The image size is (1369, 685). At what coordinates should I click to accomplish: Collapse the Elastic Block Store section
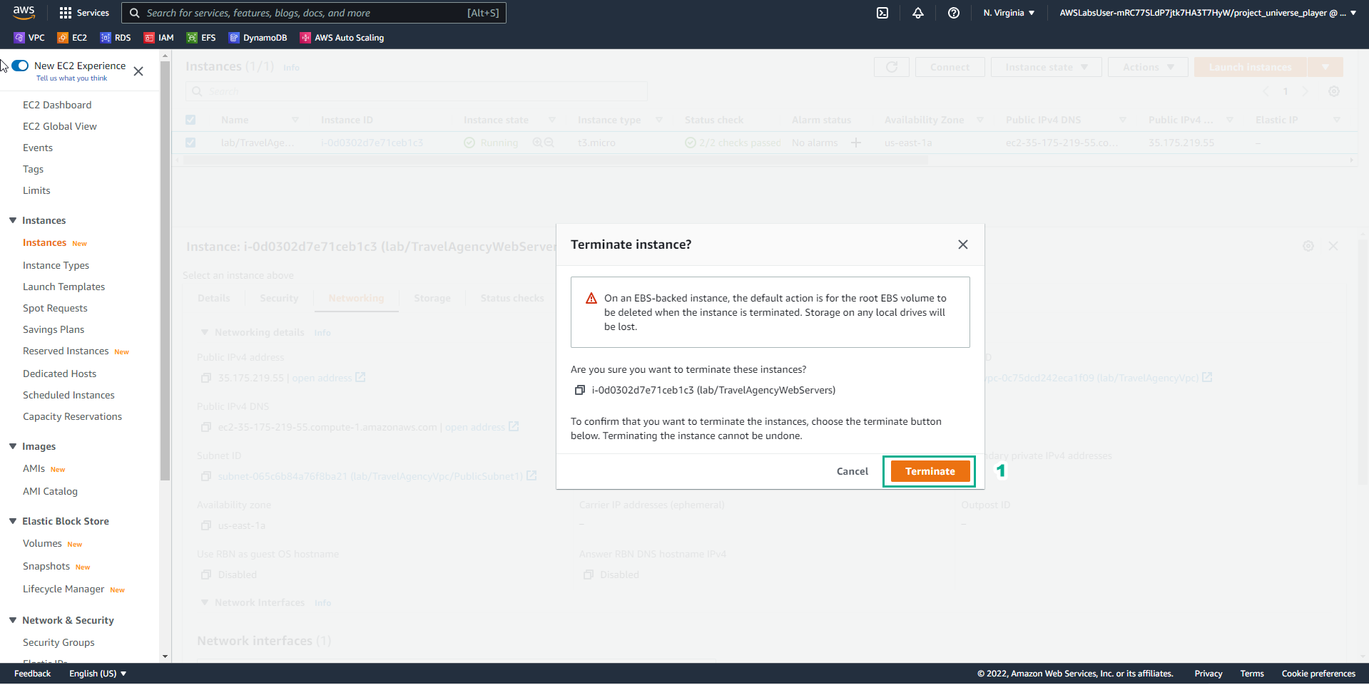[13, 521]
